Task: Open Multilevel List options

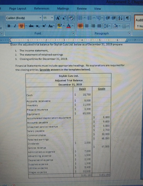Action: click(99, 18)
